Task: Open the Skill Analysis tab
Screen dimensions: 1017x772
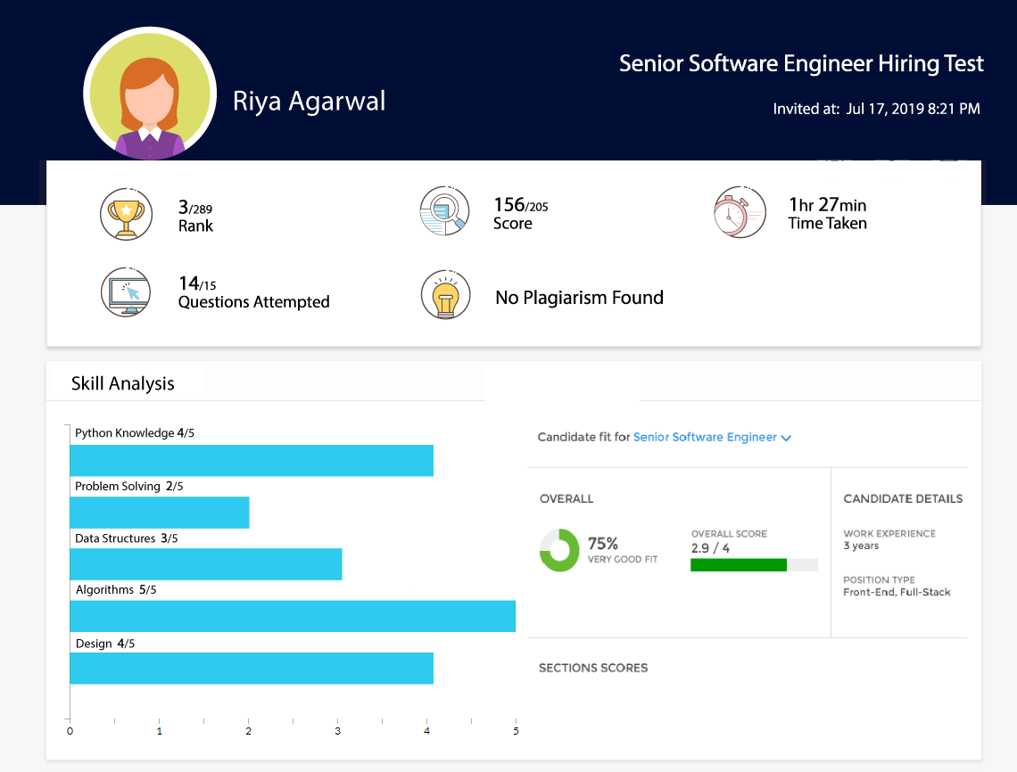Action: pos(123,384)
